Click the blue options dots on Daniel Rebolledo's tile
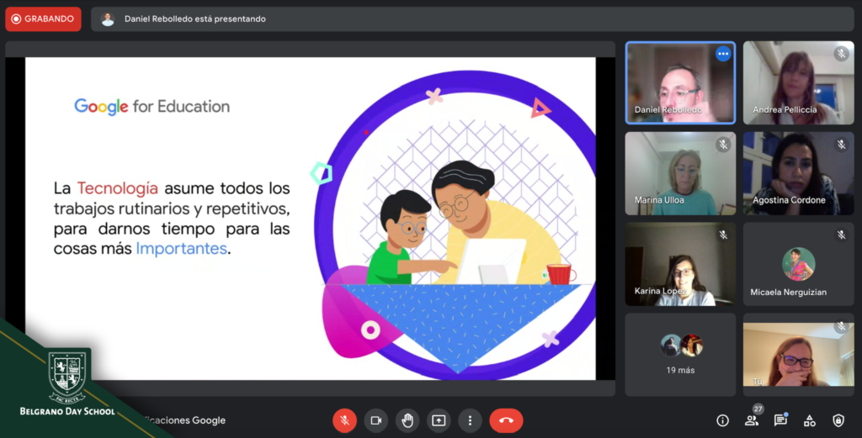 click(723, 54)
